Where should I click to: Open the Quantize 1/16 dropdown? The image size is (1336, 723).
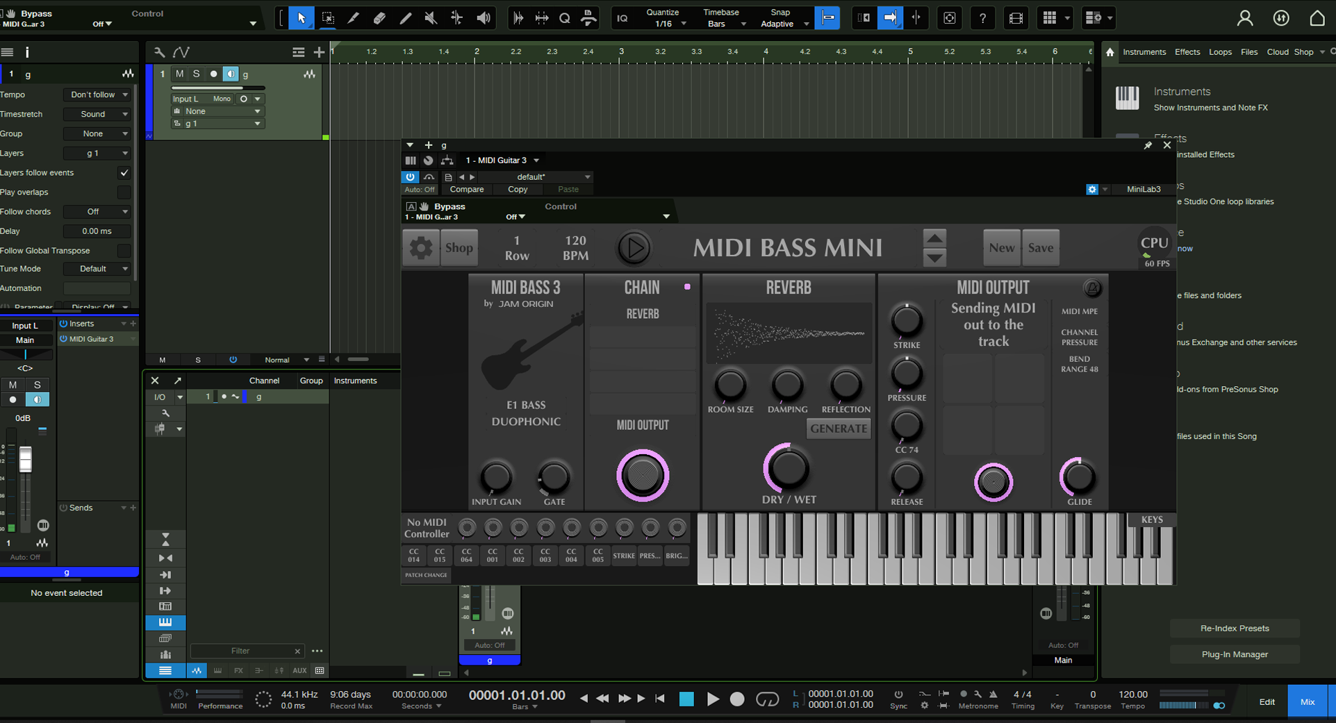(666, 24)
